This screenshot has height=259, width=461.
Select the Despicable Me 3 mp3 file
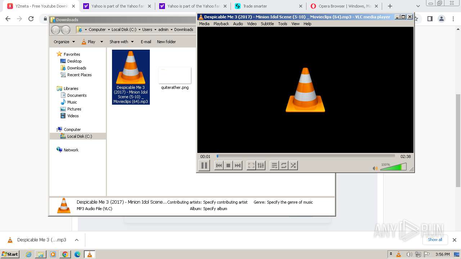[131, 77]
